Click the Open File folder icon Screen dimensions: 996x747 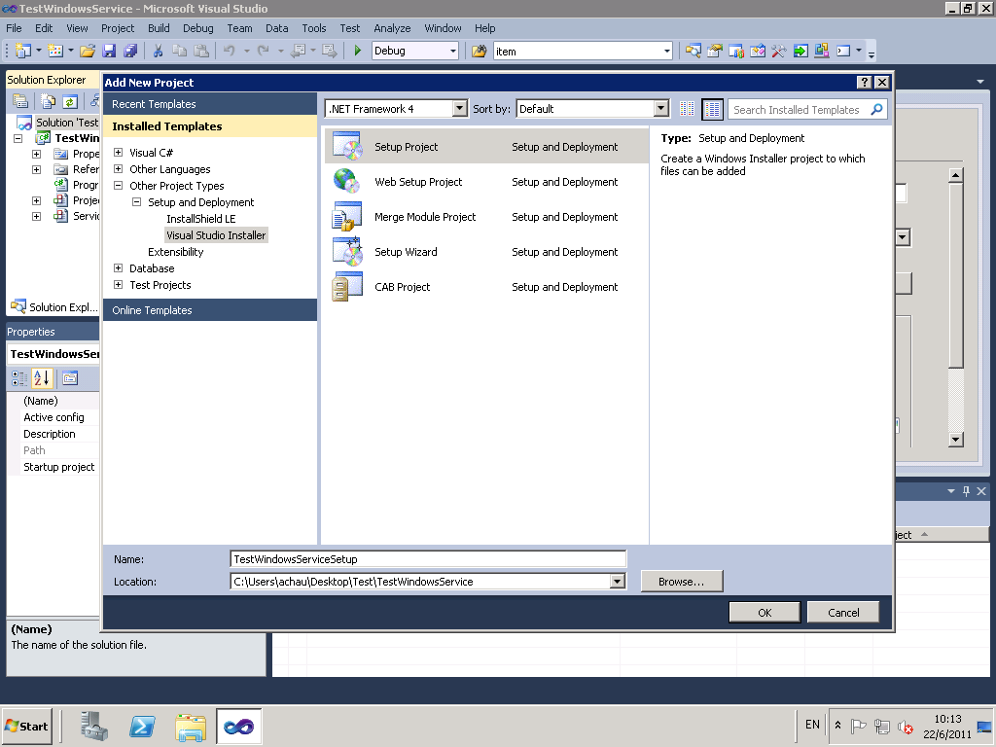tap(88, 51)
